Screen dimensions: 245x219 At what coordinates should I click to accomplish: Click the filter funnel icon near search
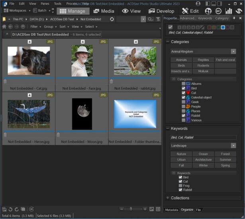[x=158, y=19]
